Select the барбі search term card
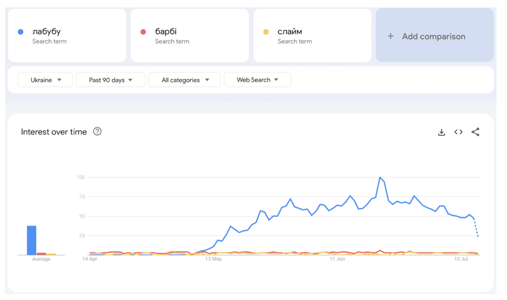Screen dimensions: 507x300 pos(190,36)
